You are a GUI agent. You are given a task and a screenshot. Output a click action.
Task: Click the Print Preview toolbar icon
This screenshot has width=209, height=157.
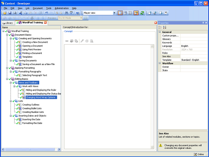click(15, 13)
